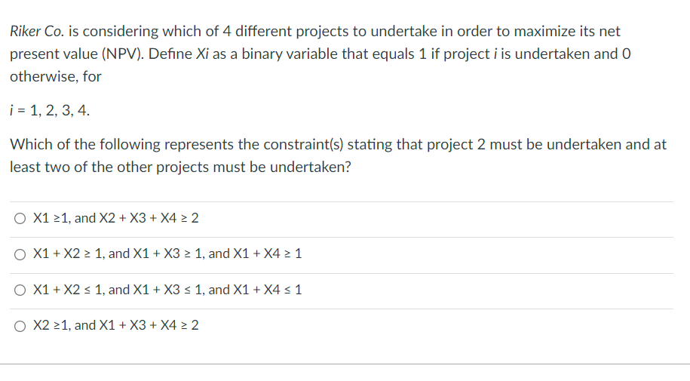Pick radio button for X1 + X2 ≤ 1 option
The width and height of the screenshot is (690, 381).
(x=20, y=290)
